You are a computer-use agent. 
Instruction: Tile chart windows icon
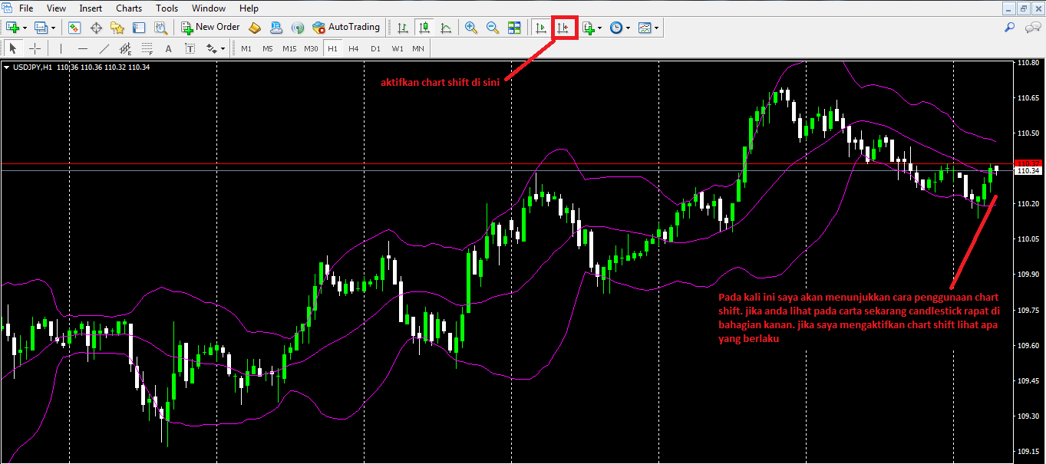click(514, 28)
